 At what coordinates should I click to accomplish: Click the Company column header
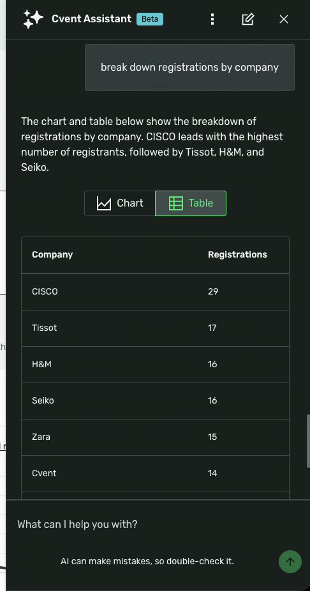[x=52, y=255]
